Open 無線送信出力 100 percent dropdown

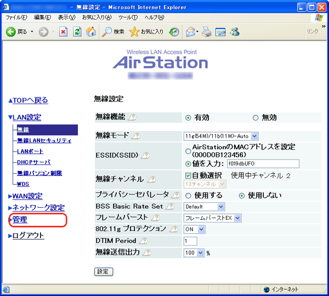(x=194, y=253)
